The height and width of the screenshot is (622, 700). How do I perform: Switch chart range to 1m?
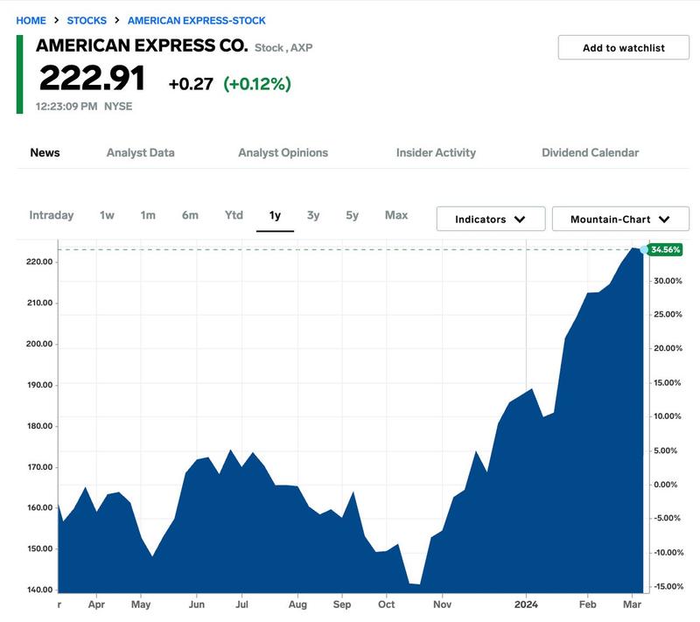click(x=148, y=215)
